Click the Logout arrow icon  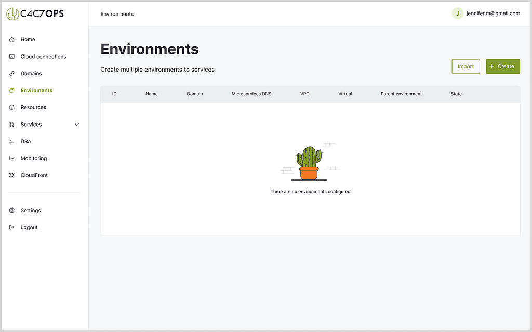(x=12, y=227)
